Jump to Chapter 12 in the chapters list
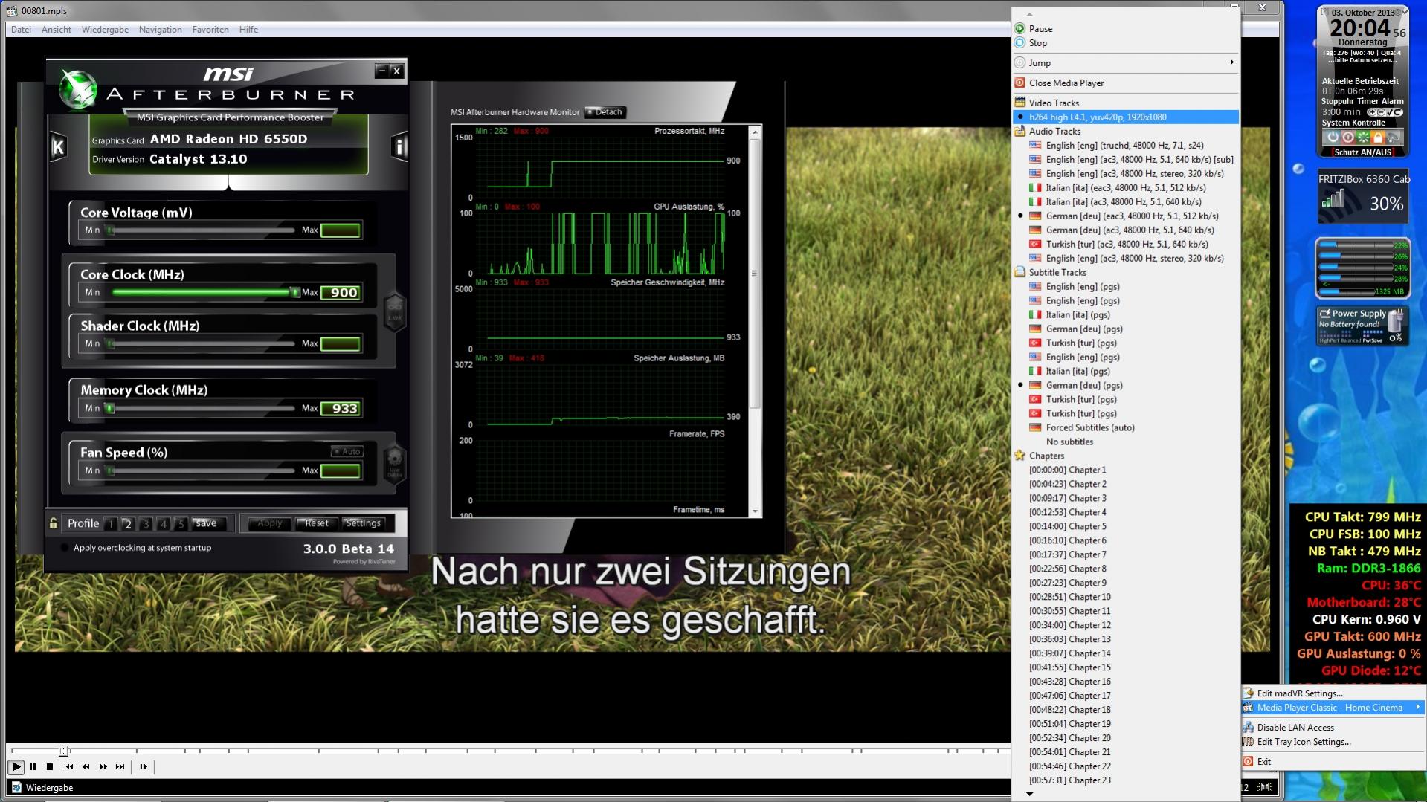 point(1127,625)
